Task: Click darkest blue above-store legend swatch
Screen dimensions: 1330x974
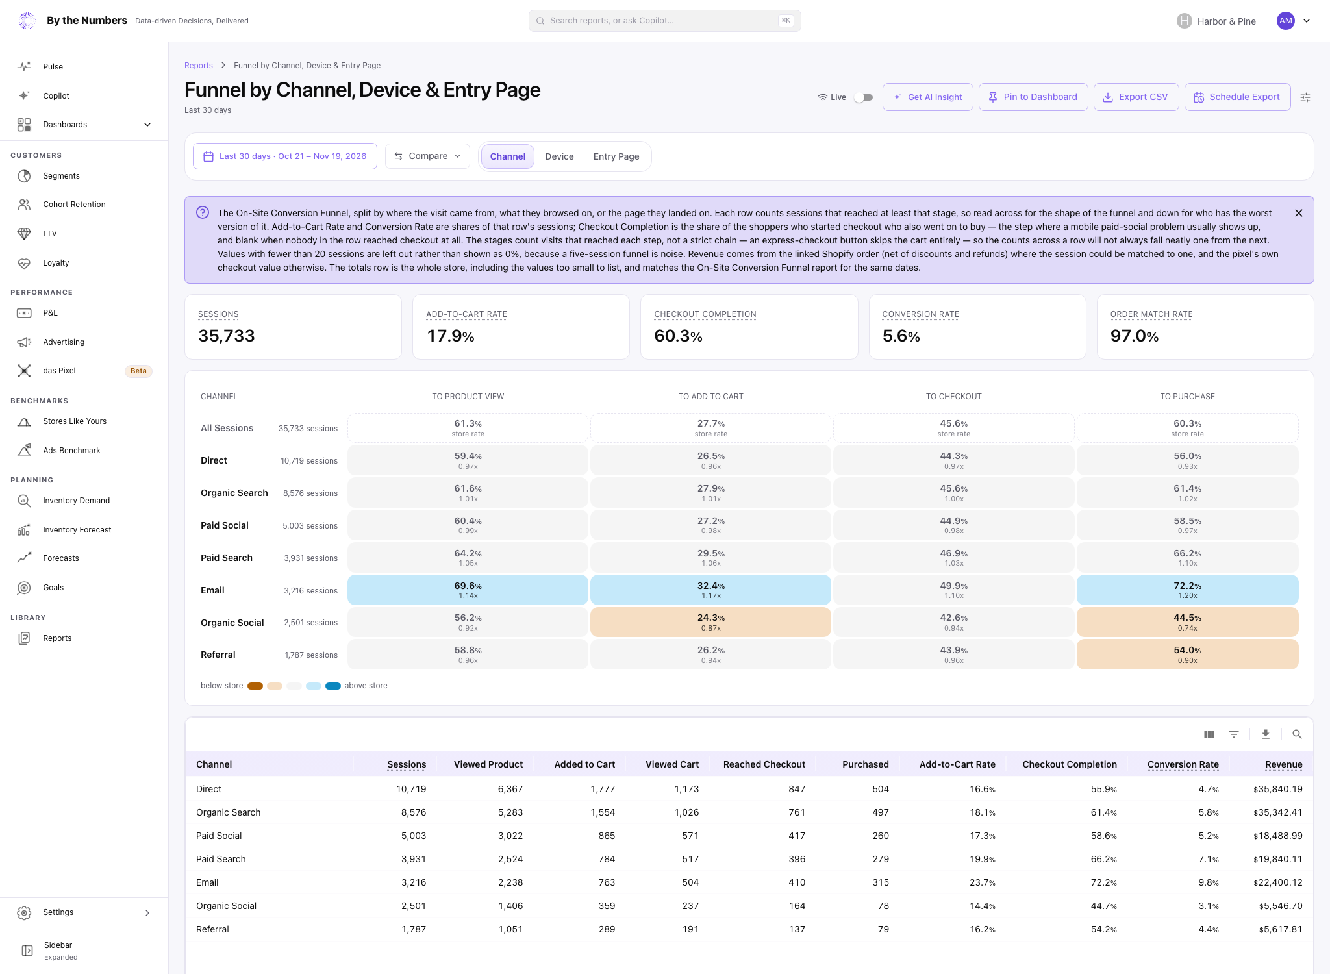Action: 333,686
